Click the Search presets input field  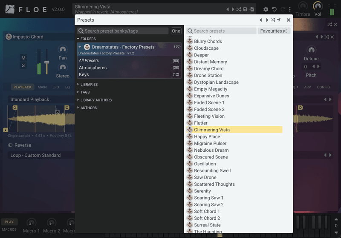(221, 31)
